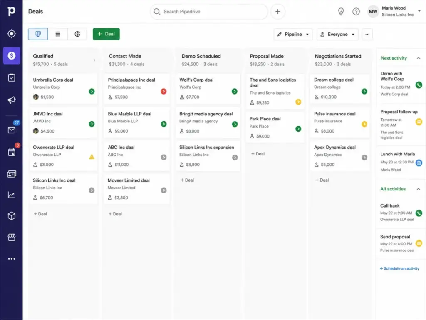This screenshot has width=426, height=320.
Task: Open Maria Wood account menu arrow
Action: coord(419,11)
